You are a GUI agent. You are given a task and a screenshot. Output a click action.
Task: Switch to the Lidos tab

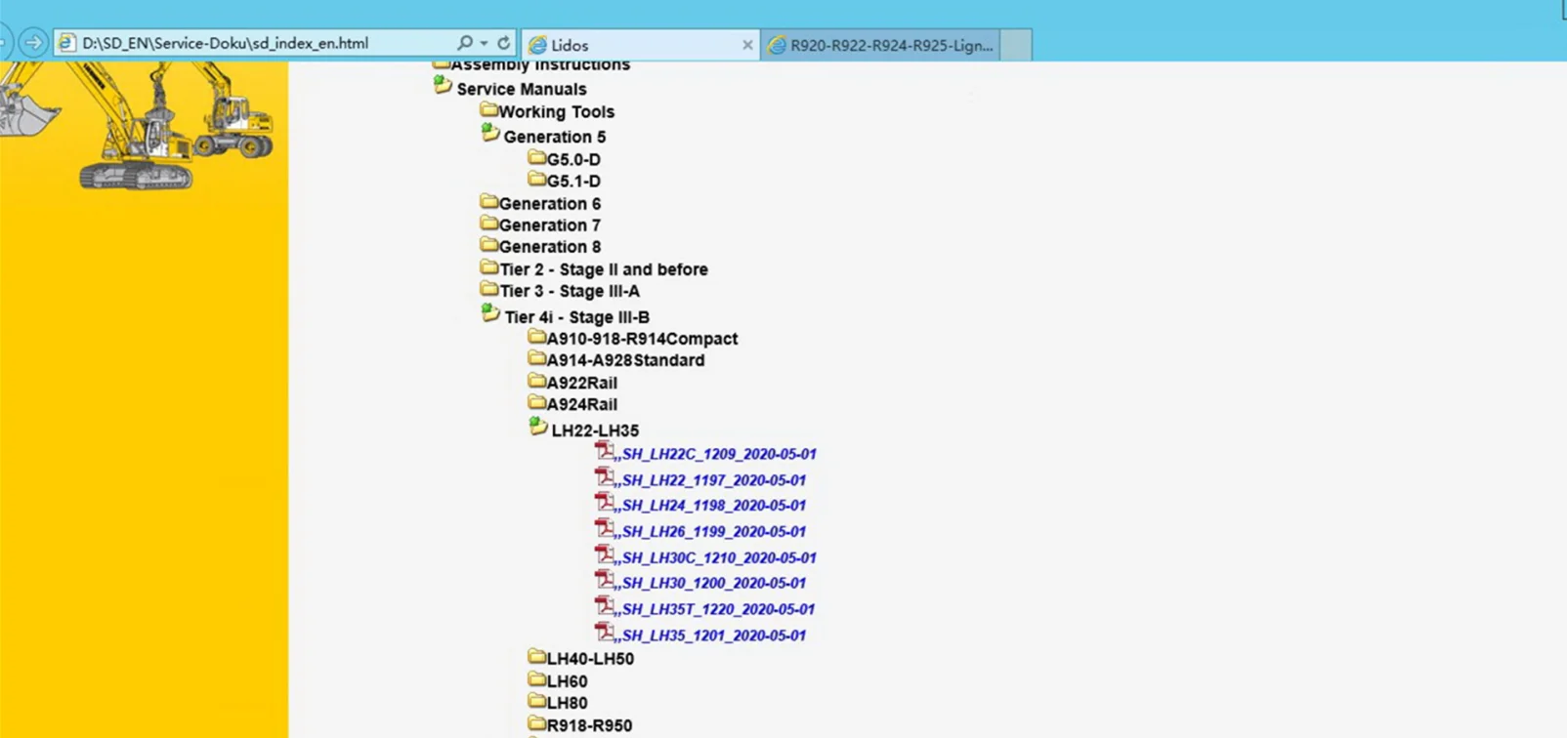point(641,45)
